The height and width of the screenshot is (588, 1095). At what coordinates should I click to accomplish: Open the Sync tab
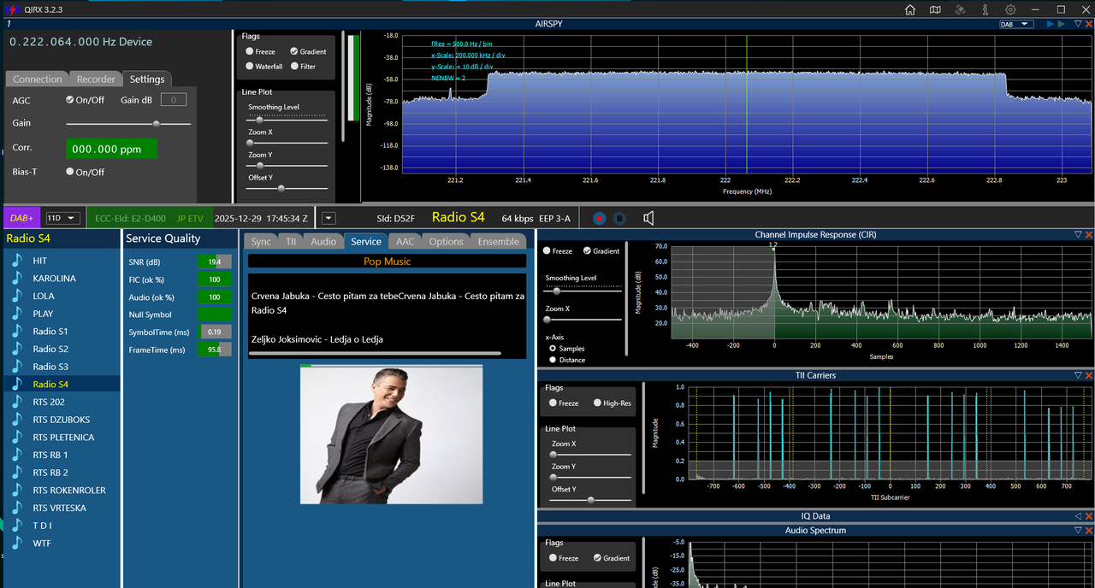(261, 242)
